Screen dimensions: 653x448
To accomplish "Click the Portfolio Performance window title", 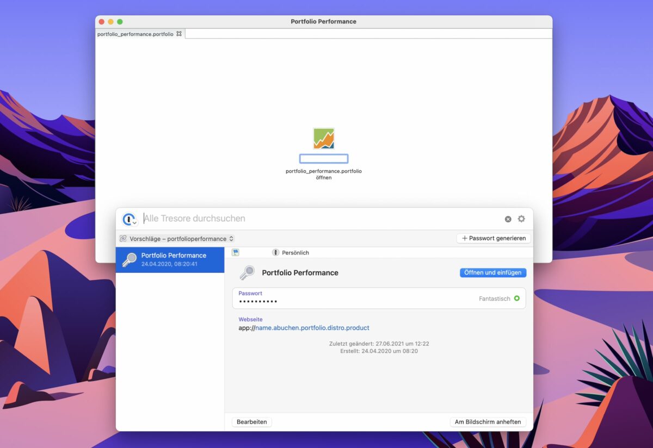I will tap(323, 22).
